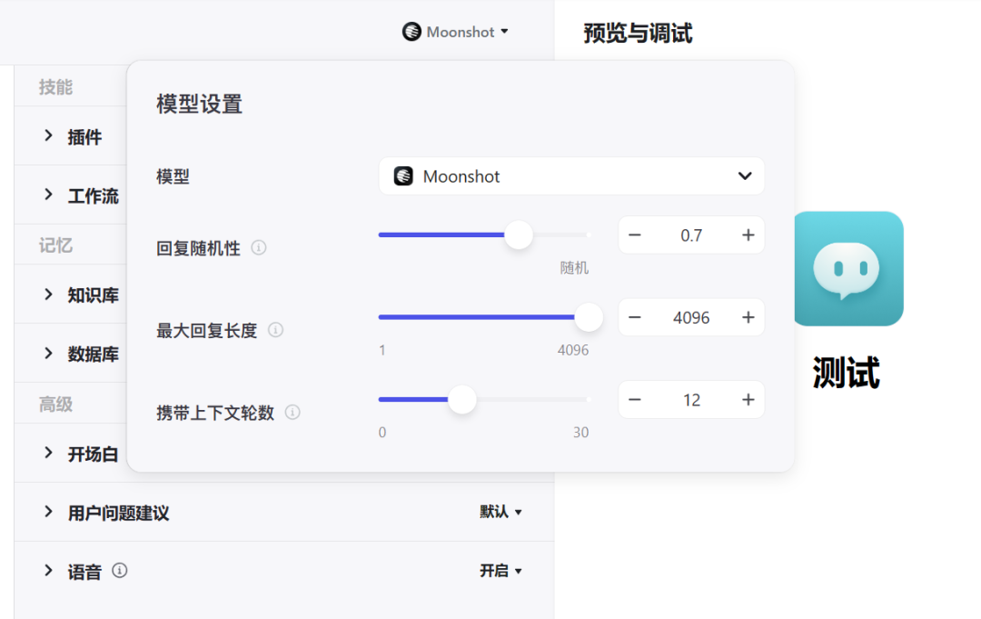
Task: Click the Moonshot logo in the top selector
Action: [411, 31]
